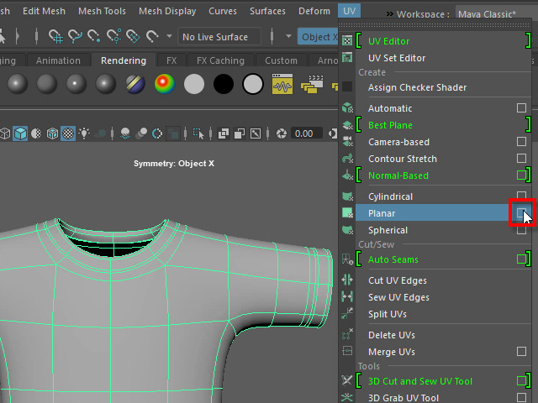The image size is (538, 403).
Task: Open Automatic mapping options box
Action: pyautogui.click(x=522, y=108)
